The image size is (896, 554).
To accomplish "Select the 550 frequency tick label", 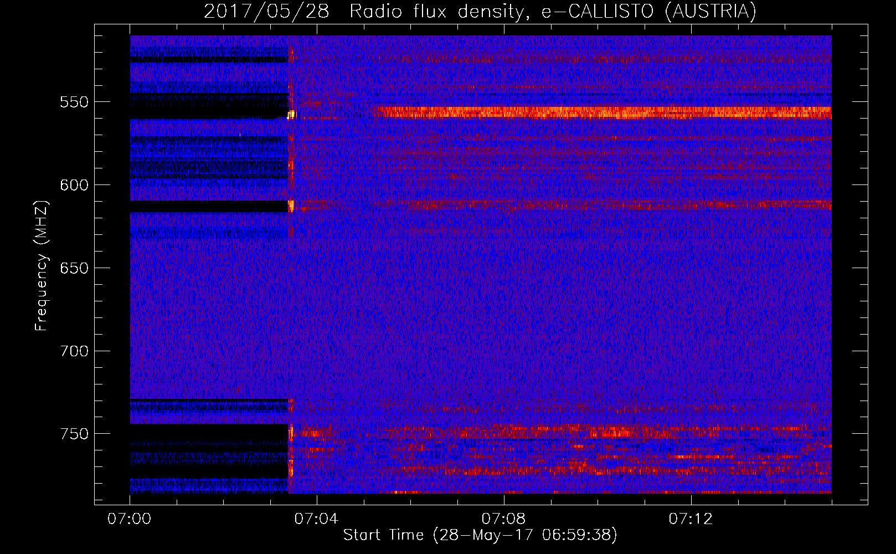I will click(x=74, y=102).
